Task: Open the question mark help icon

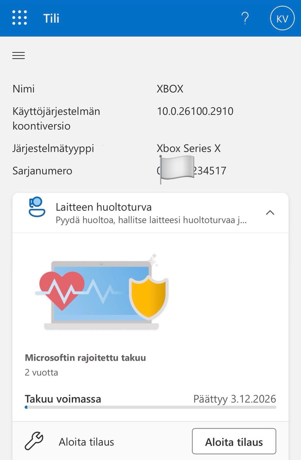Action: (x=245, y=18)
